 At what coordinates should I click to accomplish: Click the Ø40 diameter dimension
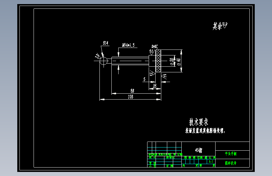(179, 62)
